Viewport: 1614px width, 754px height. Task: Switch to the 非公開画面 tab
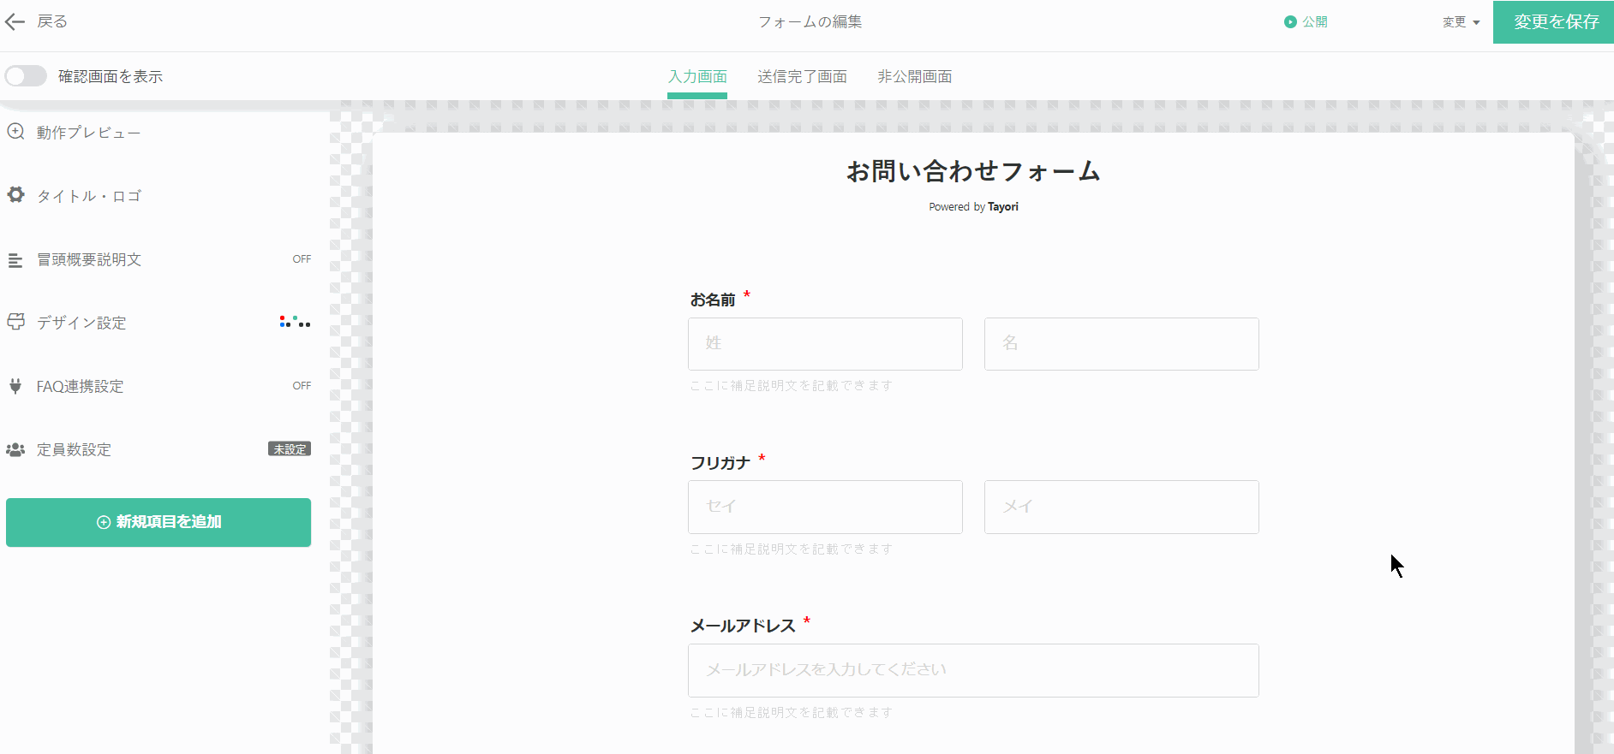[914, 77]
